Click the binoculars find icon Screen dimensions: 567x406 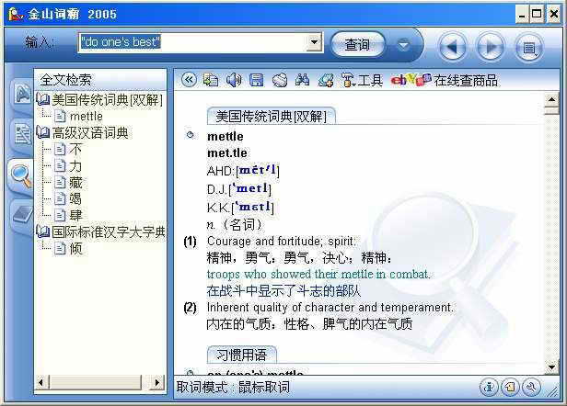302,81
